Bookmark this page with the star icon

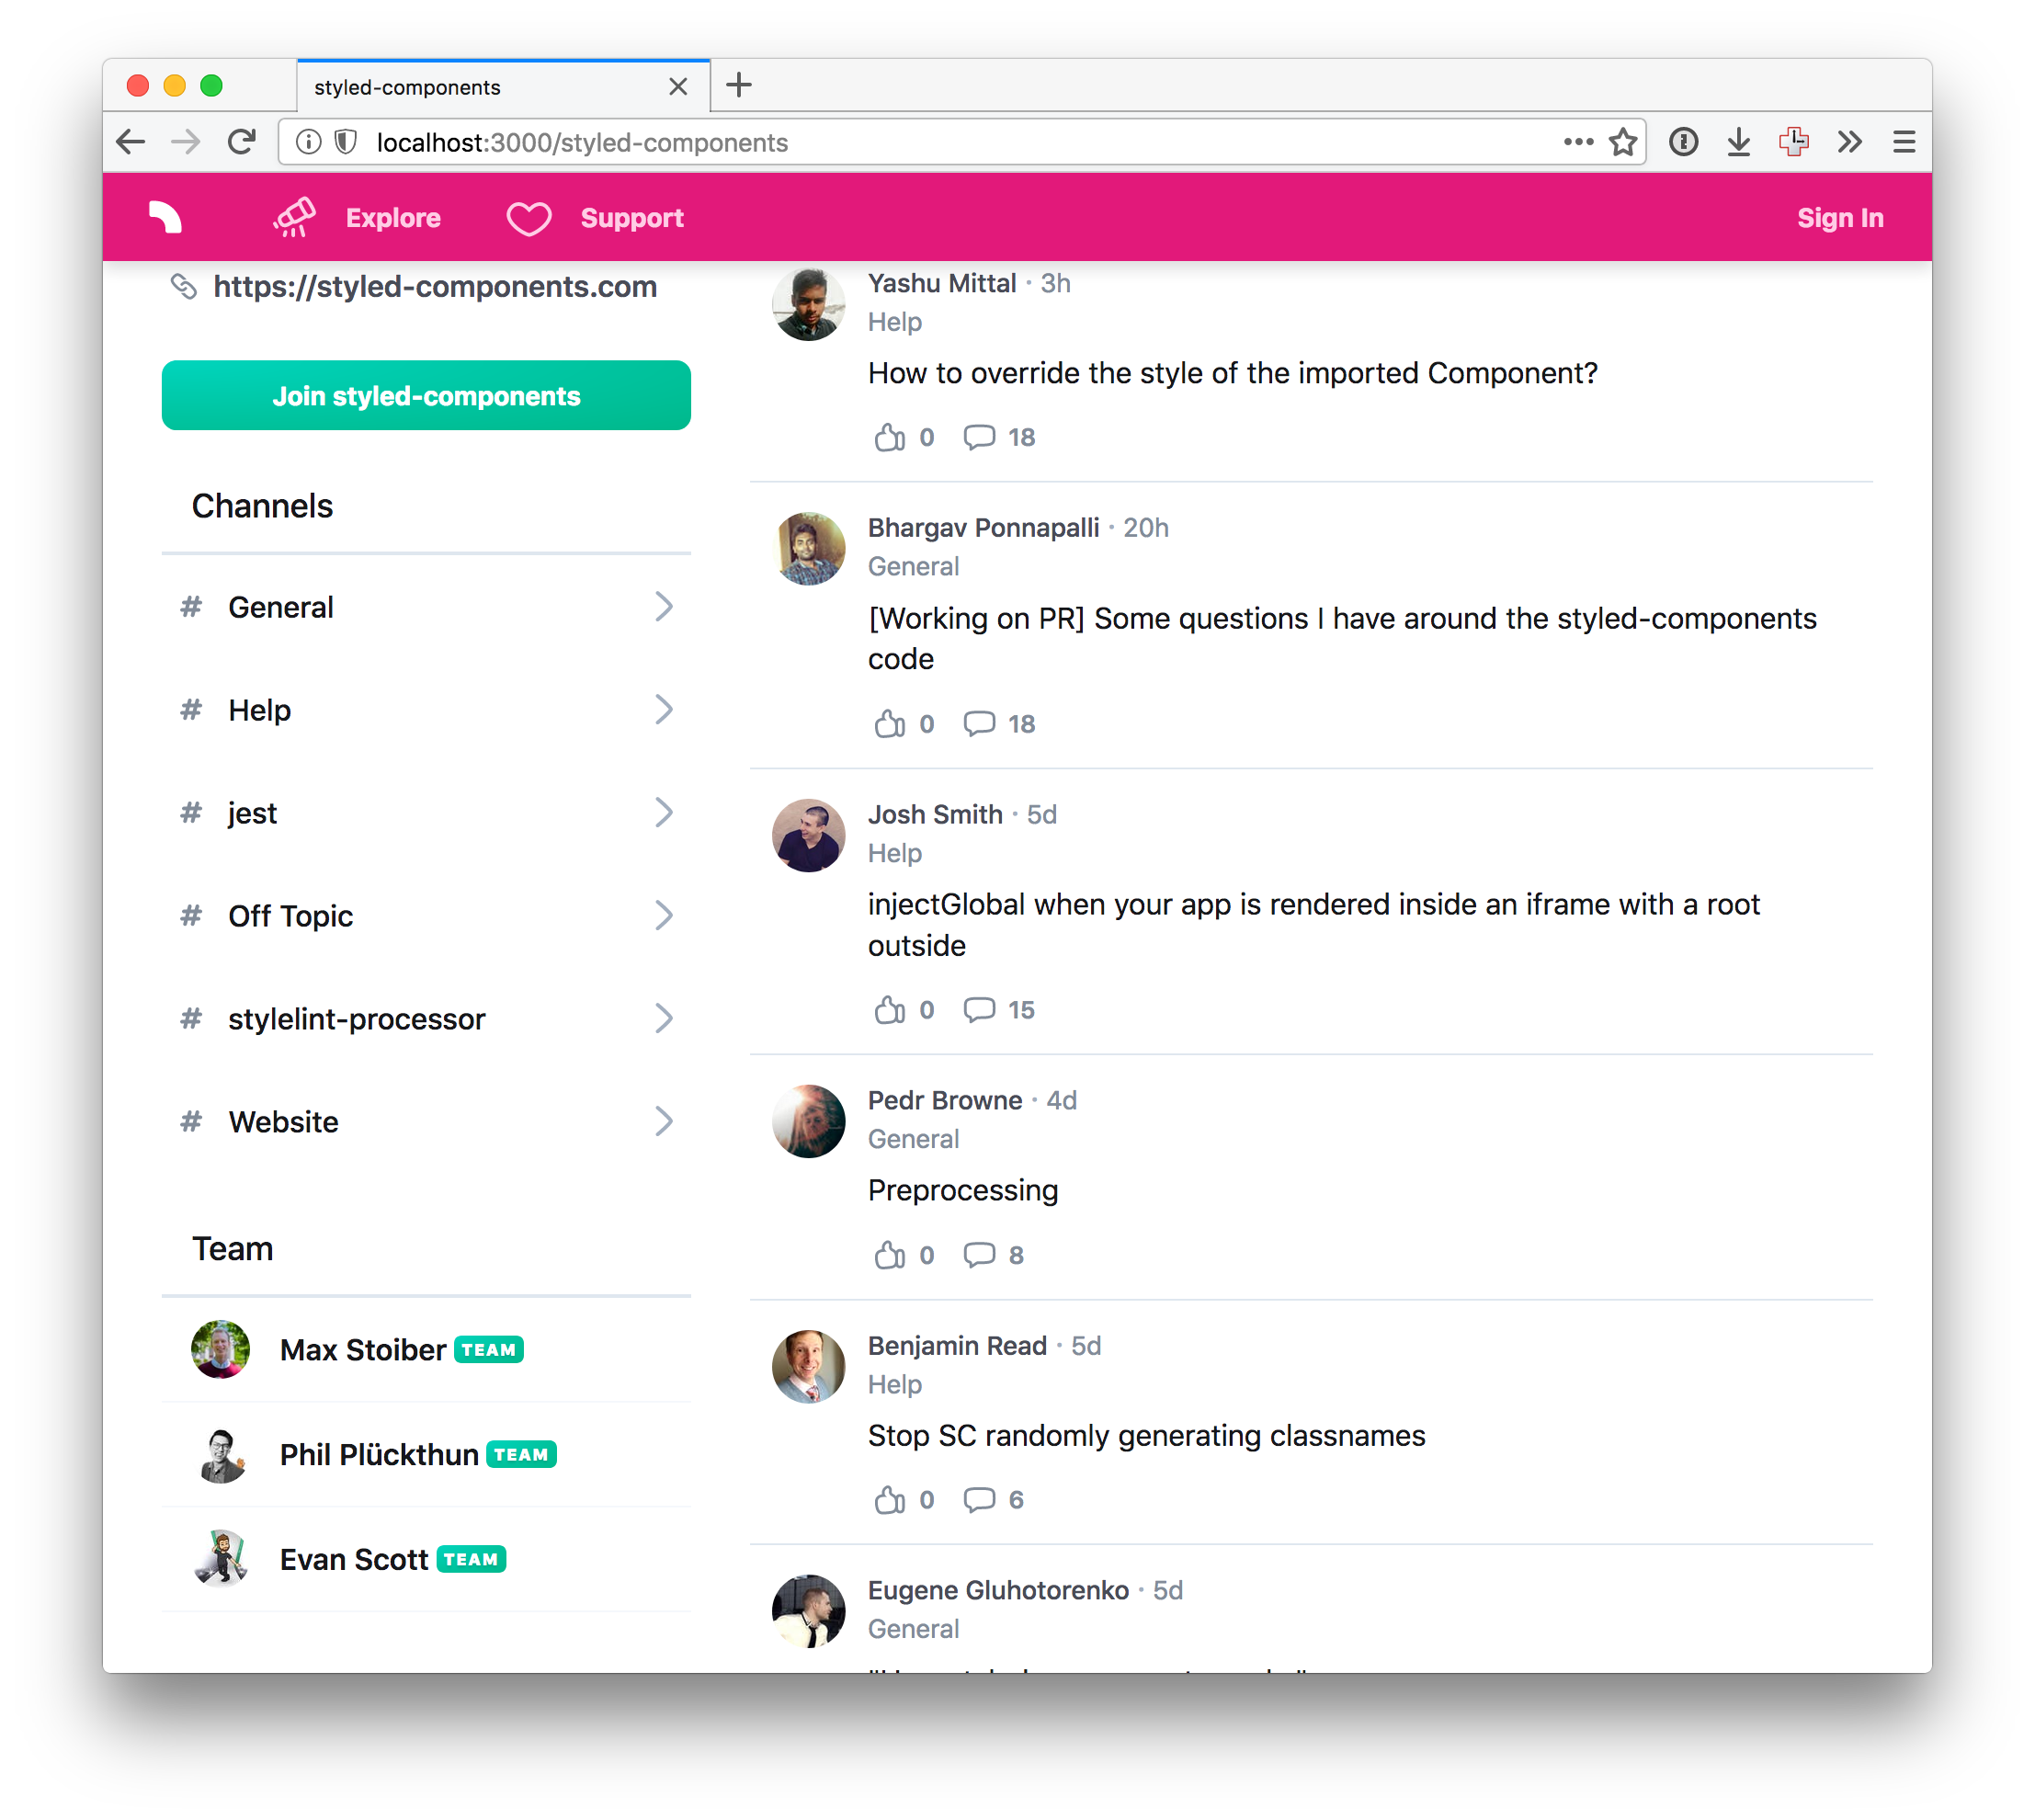click(1623, 142)
